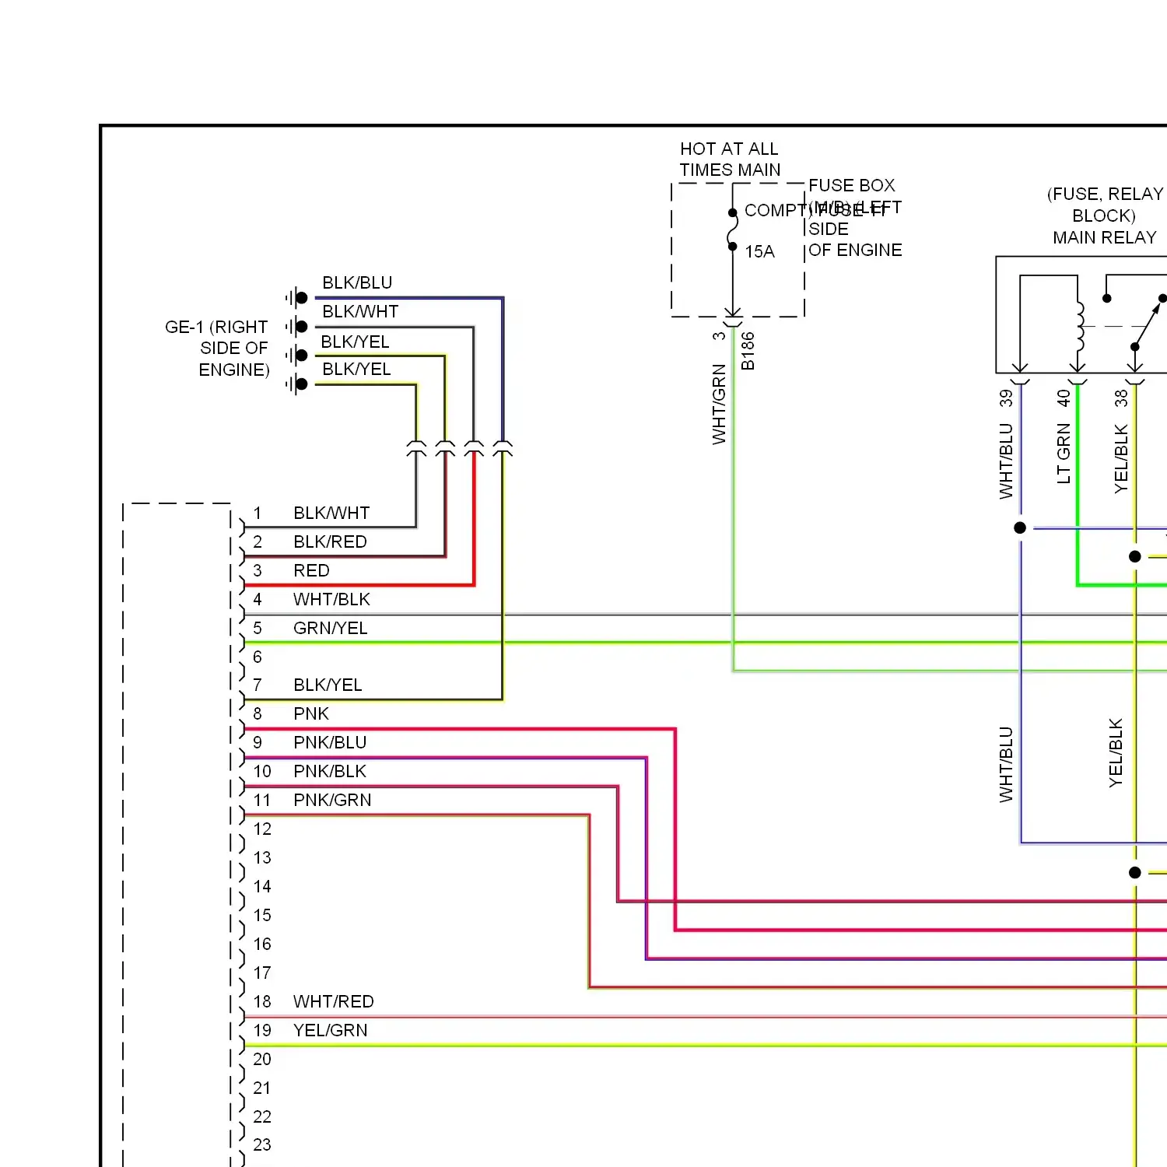The image size is (1167, 1167).
Task: Select the BLK/WHT label beside pin 1
Action: [331, 513]
